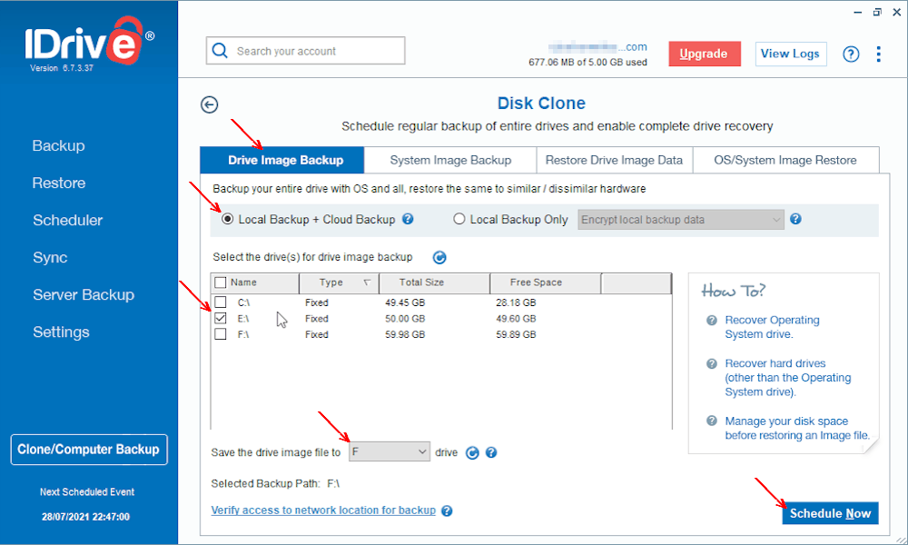This screenshot has width=908, height=545.
Task: Toggle the select-all drives checkbox
Action: tap(220, 282)
